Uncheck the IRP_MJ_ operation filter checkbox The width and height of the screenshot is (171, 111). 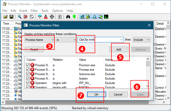[x=28, y=83]
